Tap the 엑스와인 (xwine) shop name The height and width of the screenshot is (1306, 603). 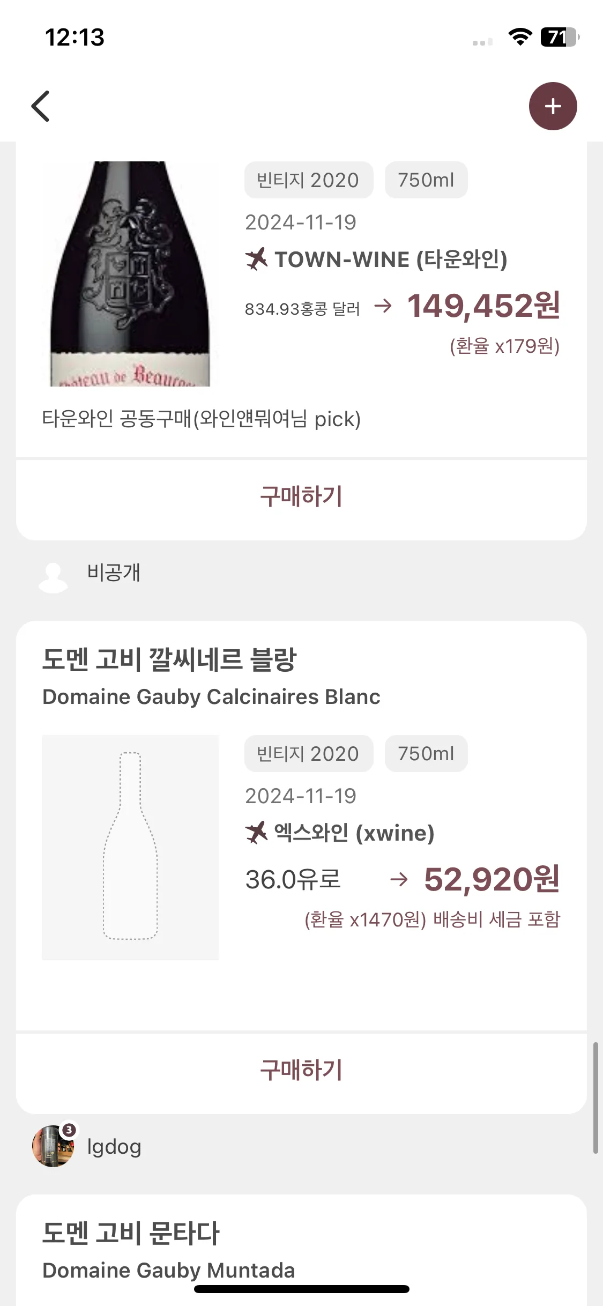(354, 833)
